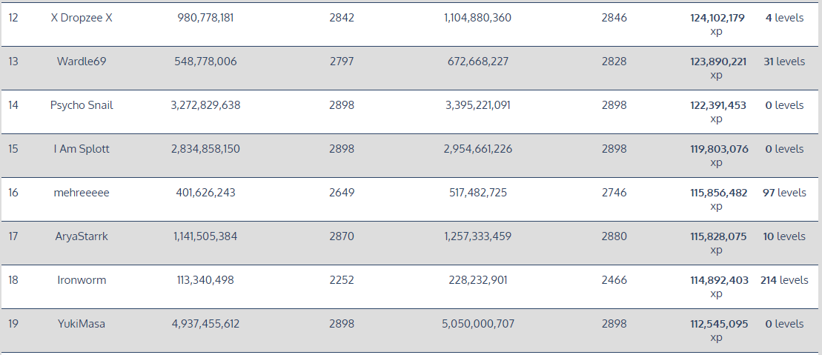The width and height of the screenshot is (822, 355).
Task: Click rank number 12 cell
Action: coord(13,18)
